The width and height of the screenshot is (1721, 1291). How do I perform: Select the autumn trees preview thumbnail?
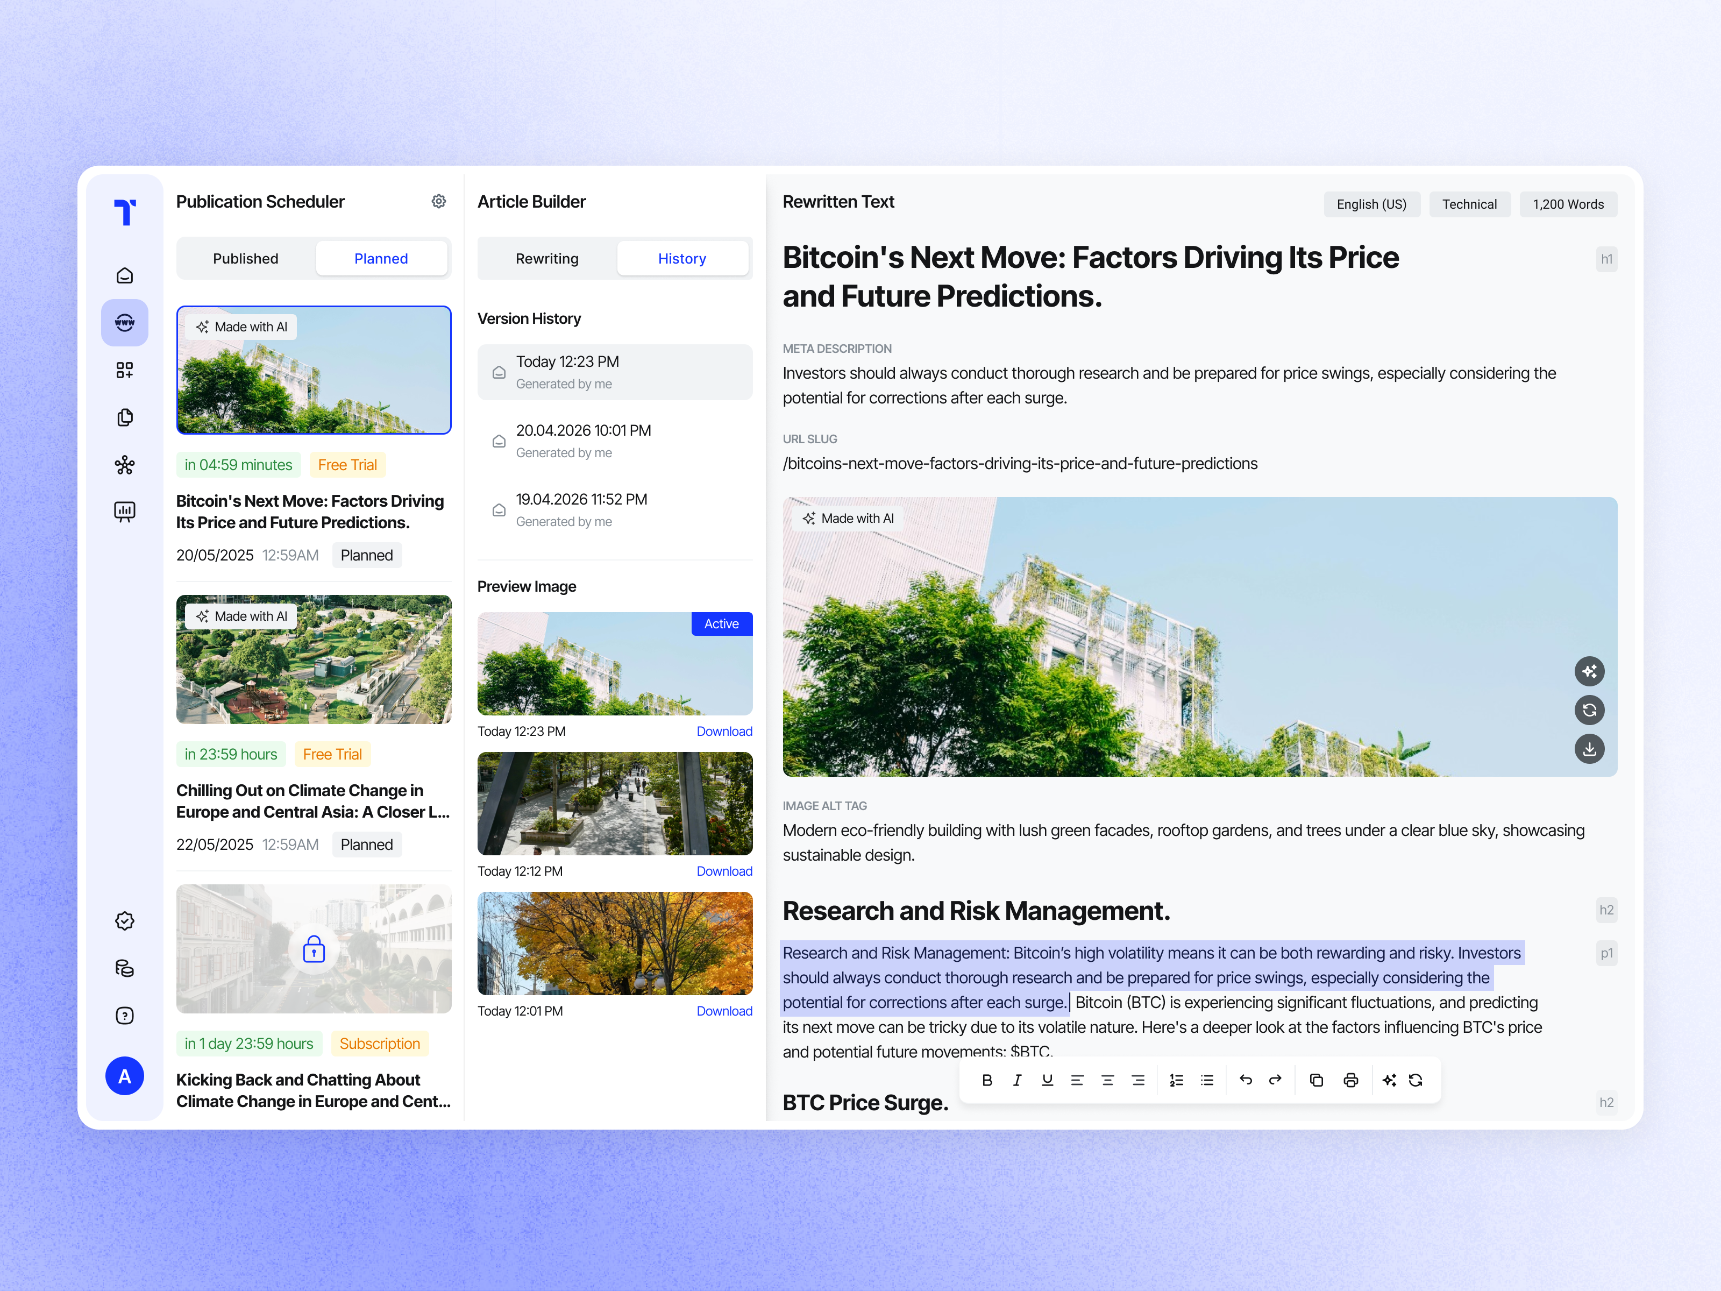(x=615, y=943)
